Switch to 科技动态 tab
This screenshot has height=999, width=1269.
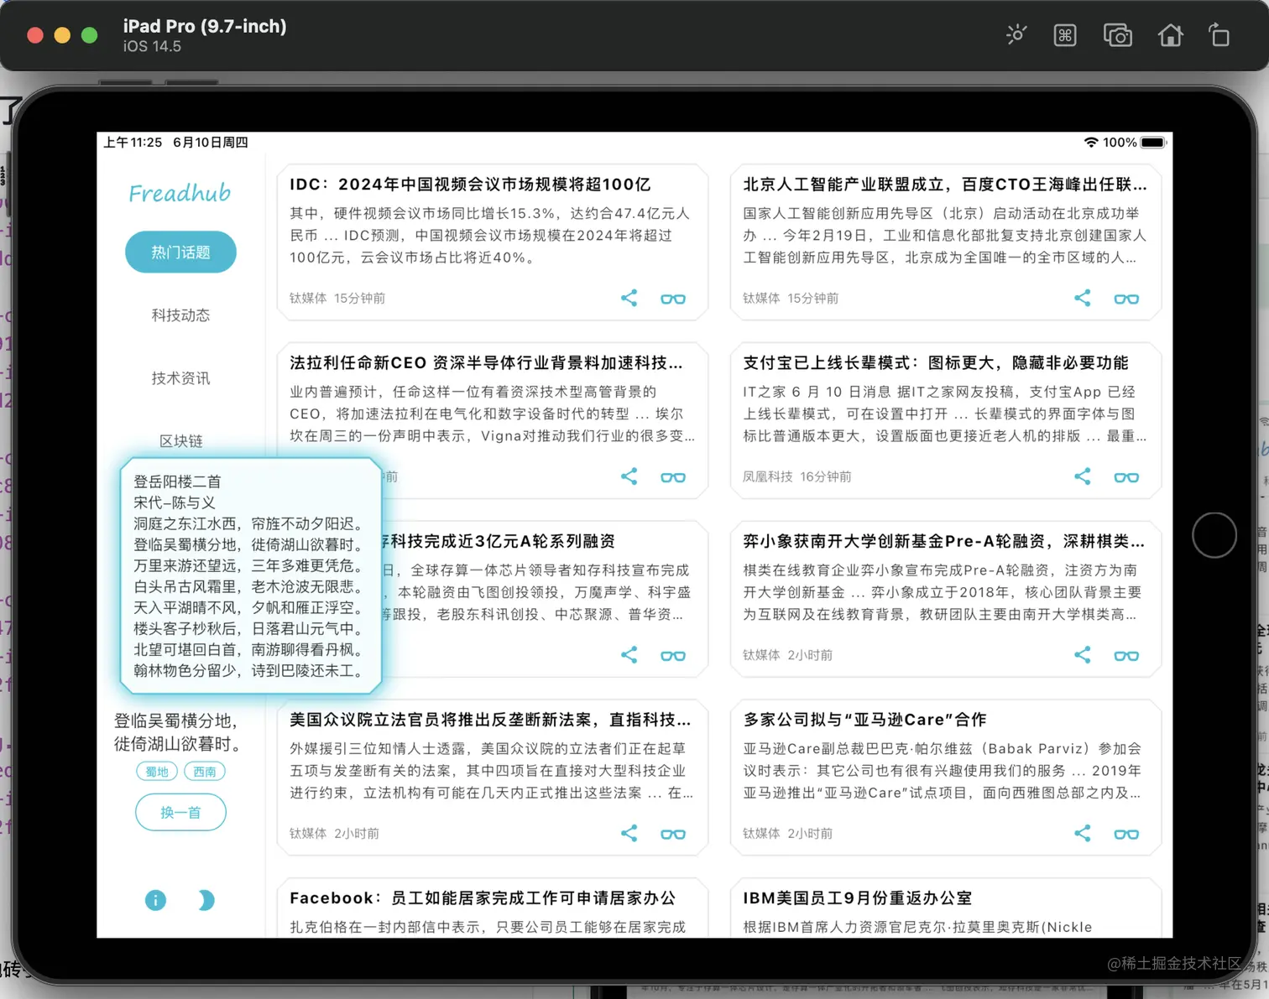point(180,315)
